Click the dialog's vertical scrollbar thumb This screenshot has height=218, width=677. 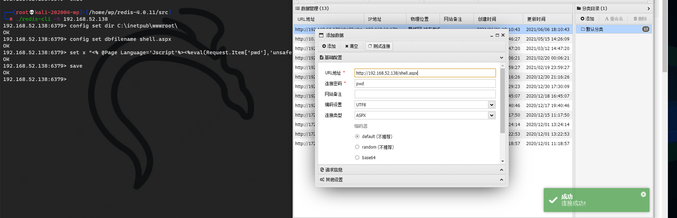tap(502, 100)
